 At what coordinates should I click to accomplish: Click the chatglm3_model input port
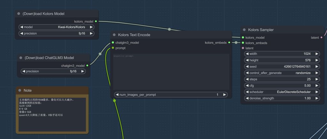pyautogui.click(x=113, y=42)
